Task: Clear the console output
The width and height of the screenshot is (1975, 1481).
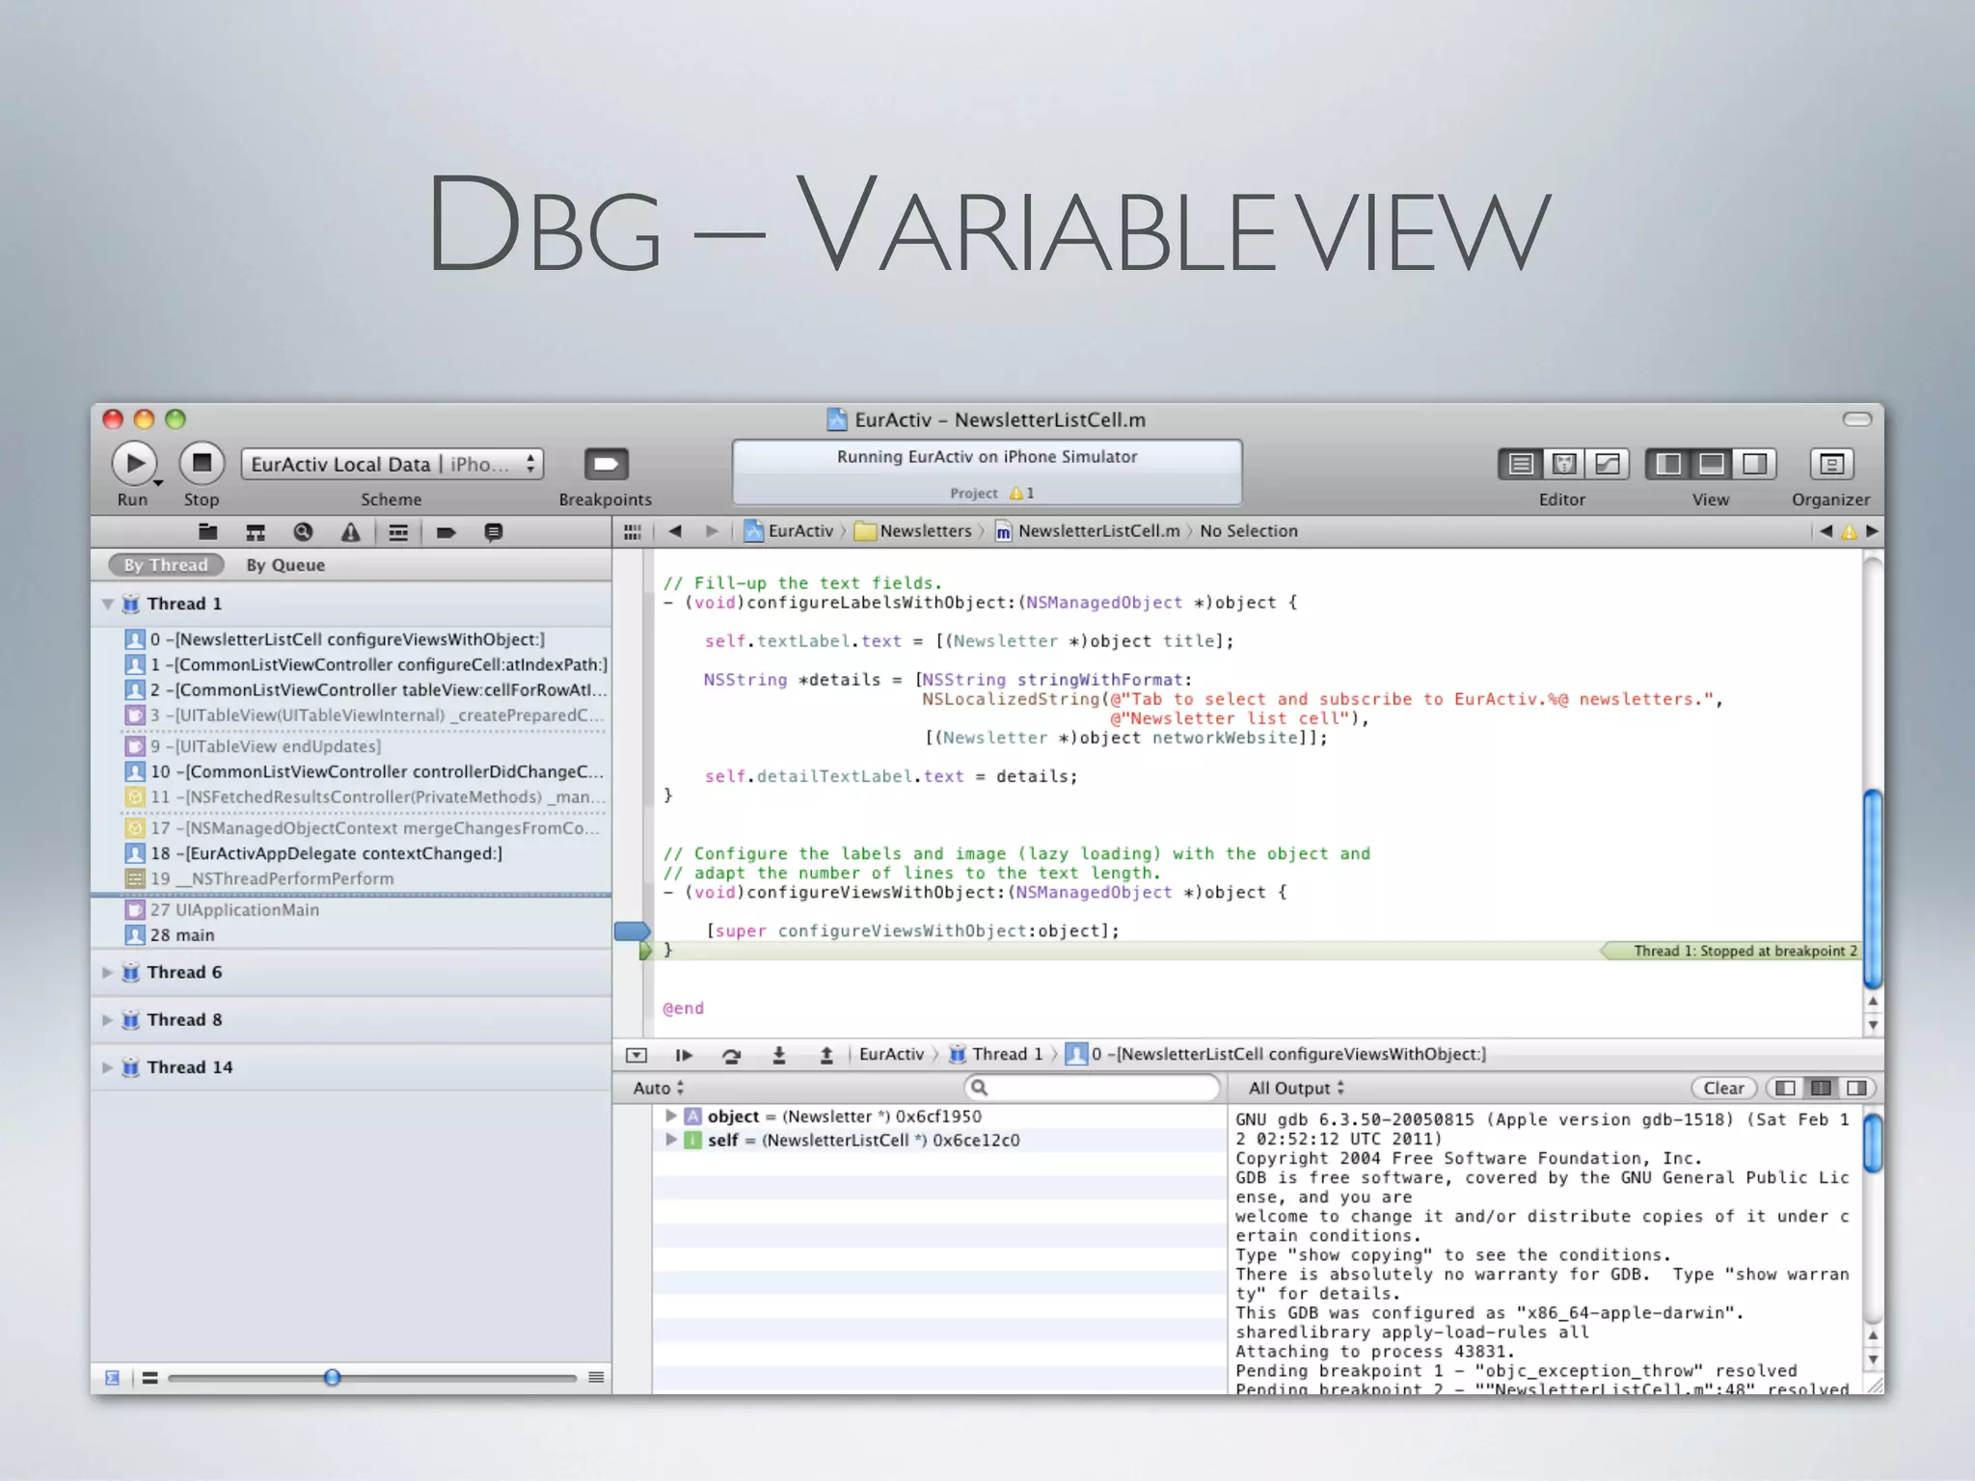Action: click(1723, 1088)
